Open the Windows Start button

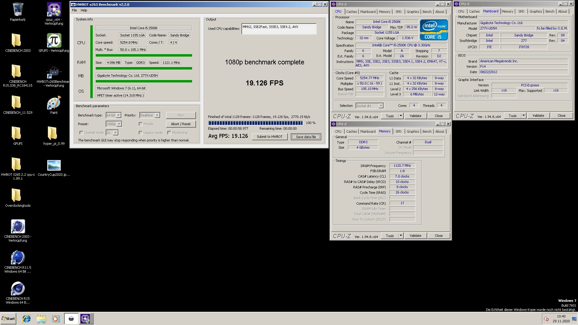tap(8, 319)
